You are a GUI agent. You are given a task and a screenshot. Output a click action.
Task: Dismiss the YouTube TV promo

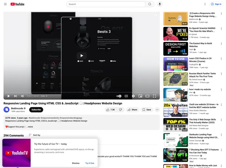[76, 163]
